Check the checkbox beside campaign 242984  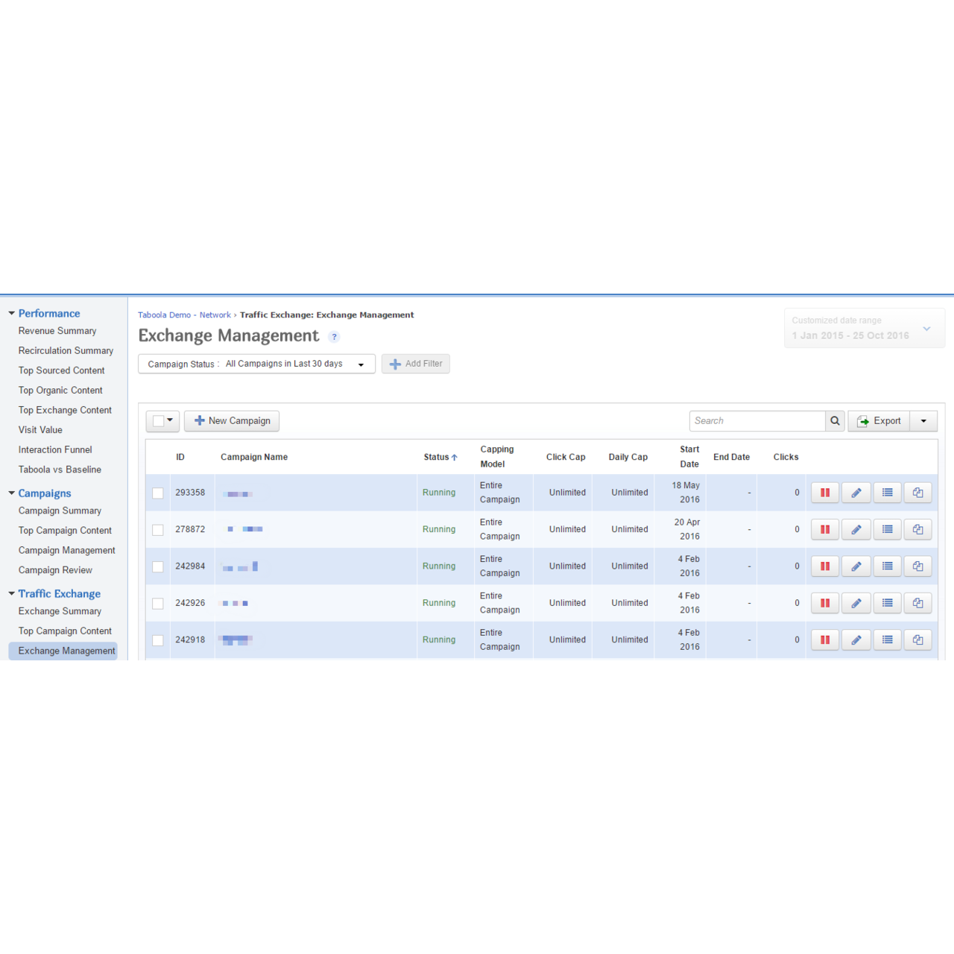click(157, 566)
